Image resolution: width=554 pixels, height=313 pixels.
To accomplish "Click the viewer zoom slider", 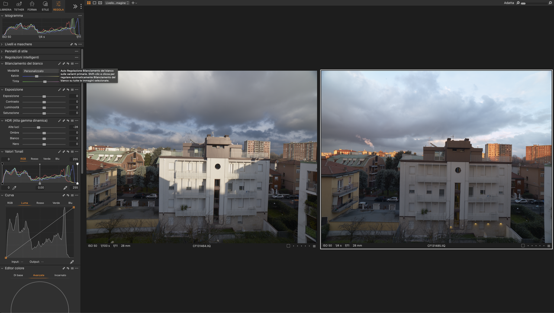I will tap(535, 3).
